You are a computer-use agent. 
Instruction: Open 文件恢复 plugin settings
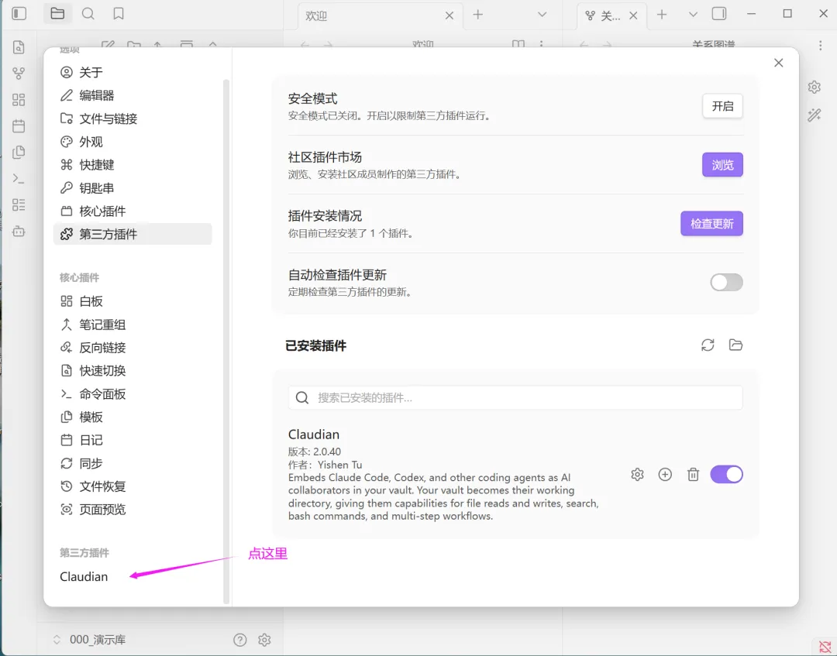[133, 486]
